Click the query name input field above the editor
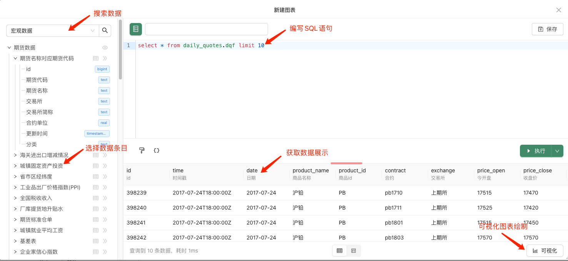This screenshot has width=568, height=261. (x=206, y=29)
